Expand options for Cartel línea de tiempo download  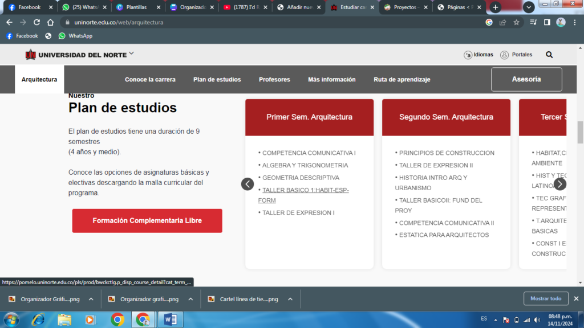[x=290, y=299]
